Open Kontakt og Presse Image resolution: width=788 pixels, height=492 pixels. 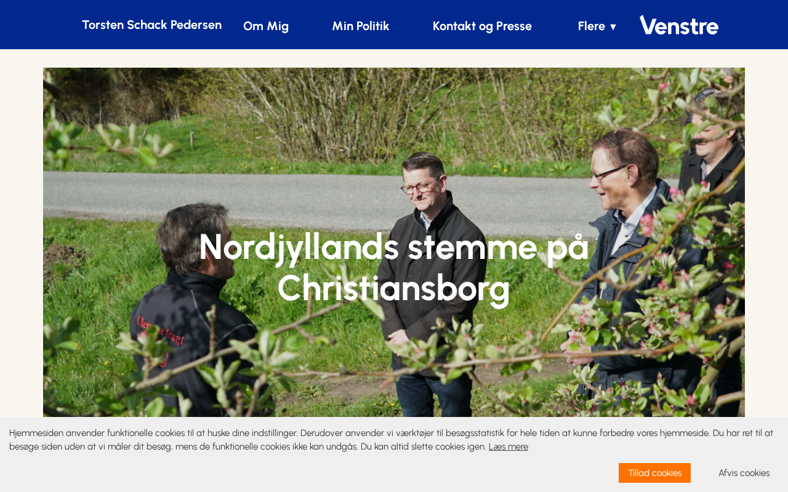[x=482, y=26]
